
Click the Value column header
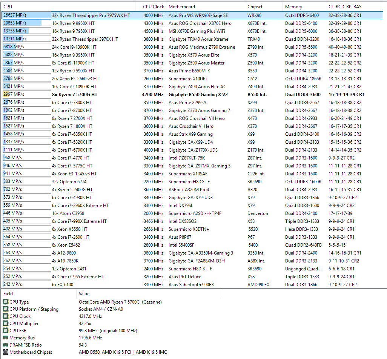point(150,294)
